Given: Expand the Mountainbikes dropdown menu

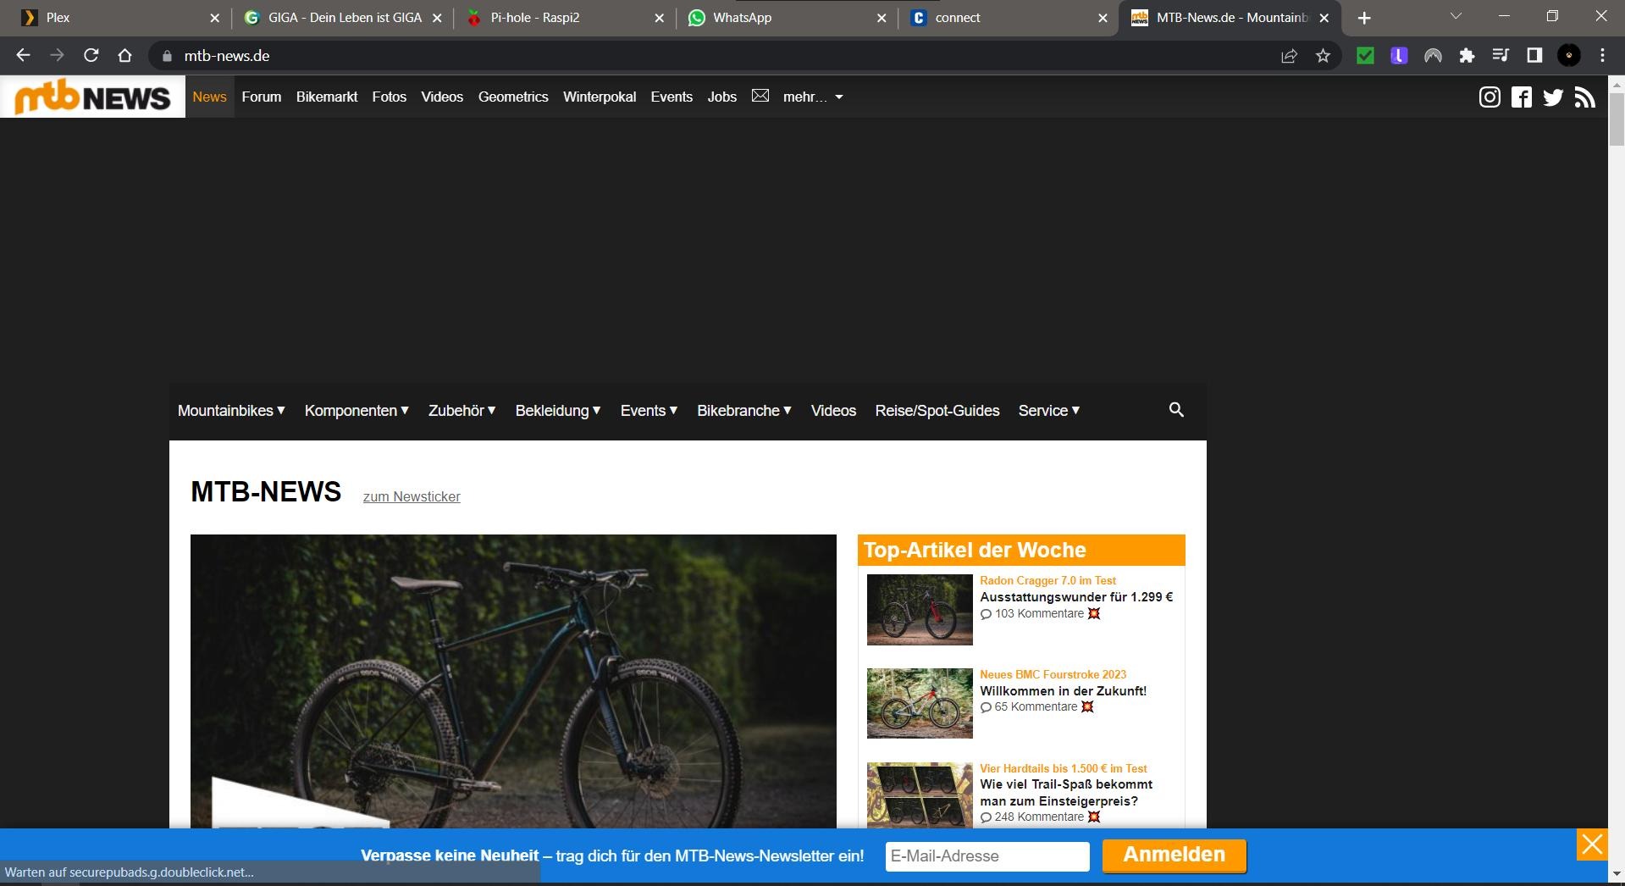Looking at the screenshot, I should (x=231, y=411).
